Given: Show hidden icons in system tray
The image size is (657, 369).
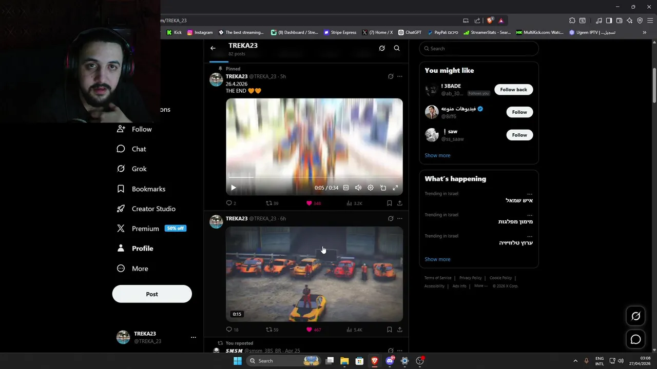Looking at the screenshot, I should [x=575, y=361].
